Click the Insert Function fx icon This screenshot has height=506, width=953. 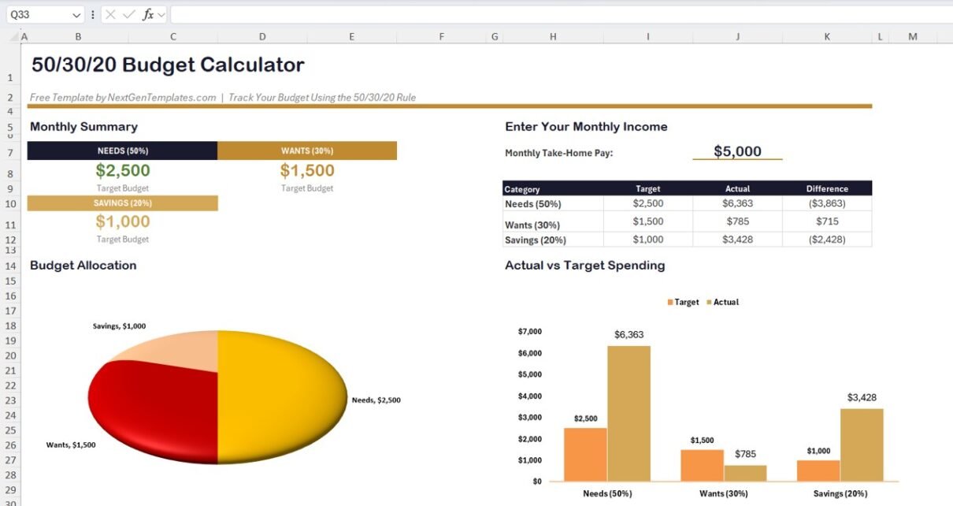[147, 15]
